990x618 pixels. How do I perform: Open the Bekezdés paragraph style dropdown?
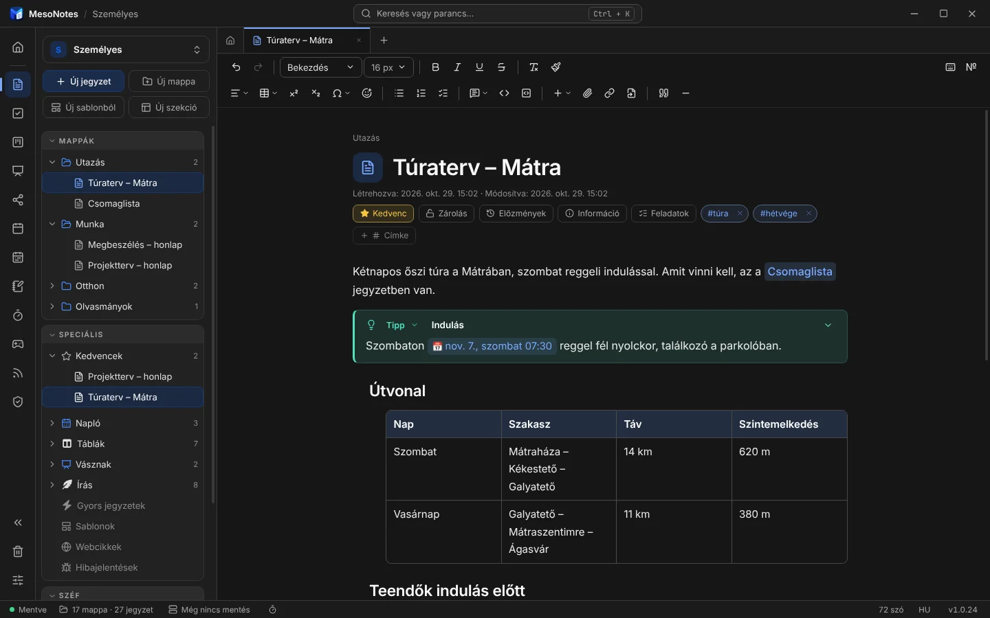click(320, 67)
